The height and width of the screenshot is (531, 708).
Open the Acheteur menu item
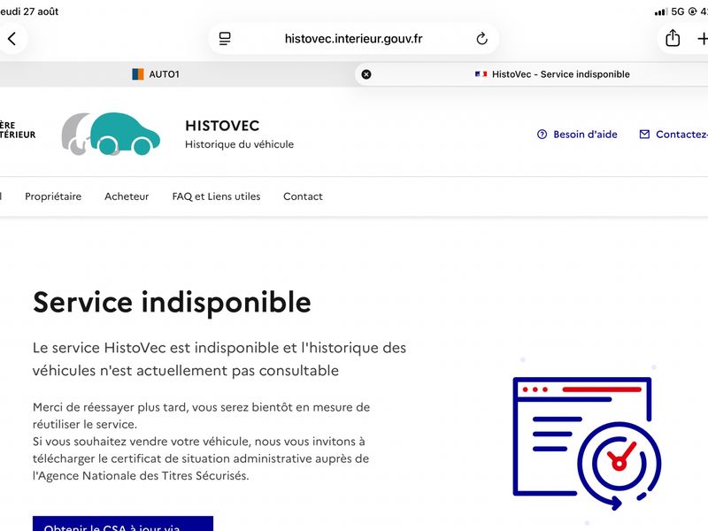click(x=127, y=196)
